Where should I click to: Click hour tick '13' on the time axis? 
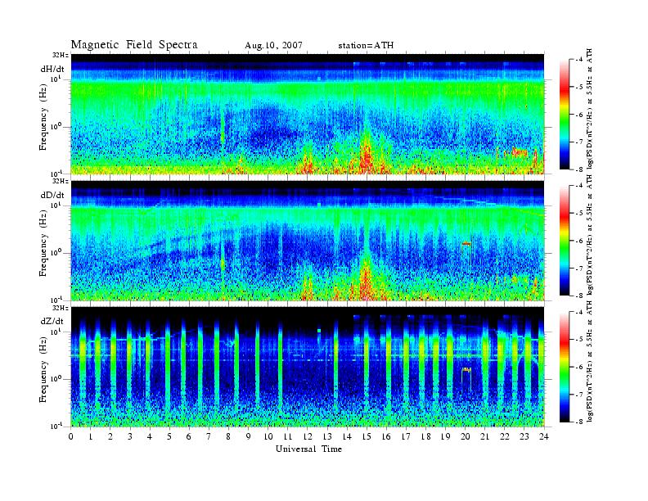coord(327,437)
